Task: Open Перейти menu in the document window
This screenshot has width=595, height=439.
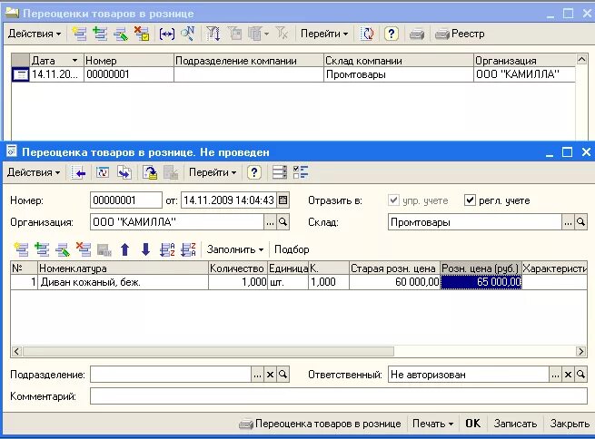Action: coord(213,172)
